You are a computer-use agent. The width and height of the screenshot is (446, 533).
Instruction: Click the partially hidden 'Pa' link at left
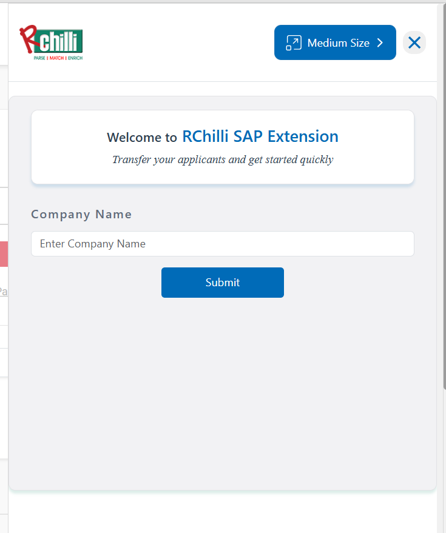4,292
